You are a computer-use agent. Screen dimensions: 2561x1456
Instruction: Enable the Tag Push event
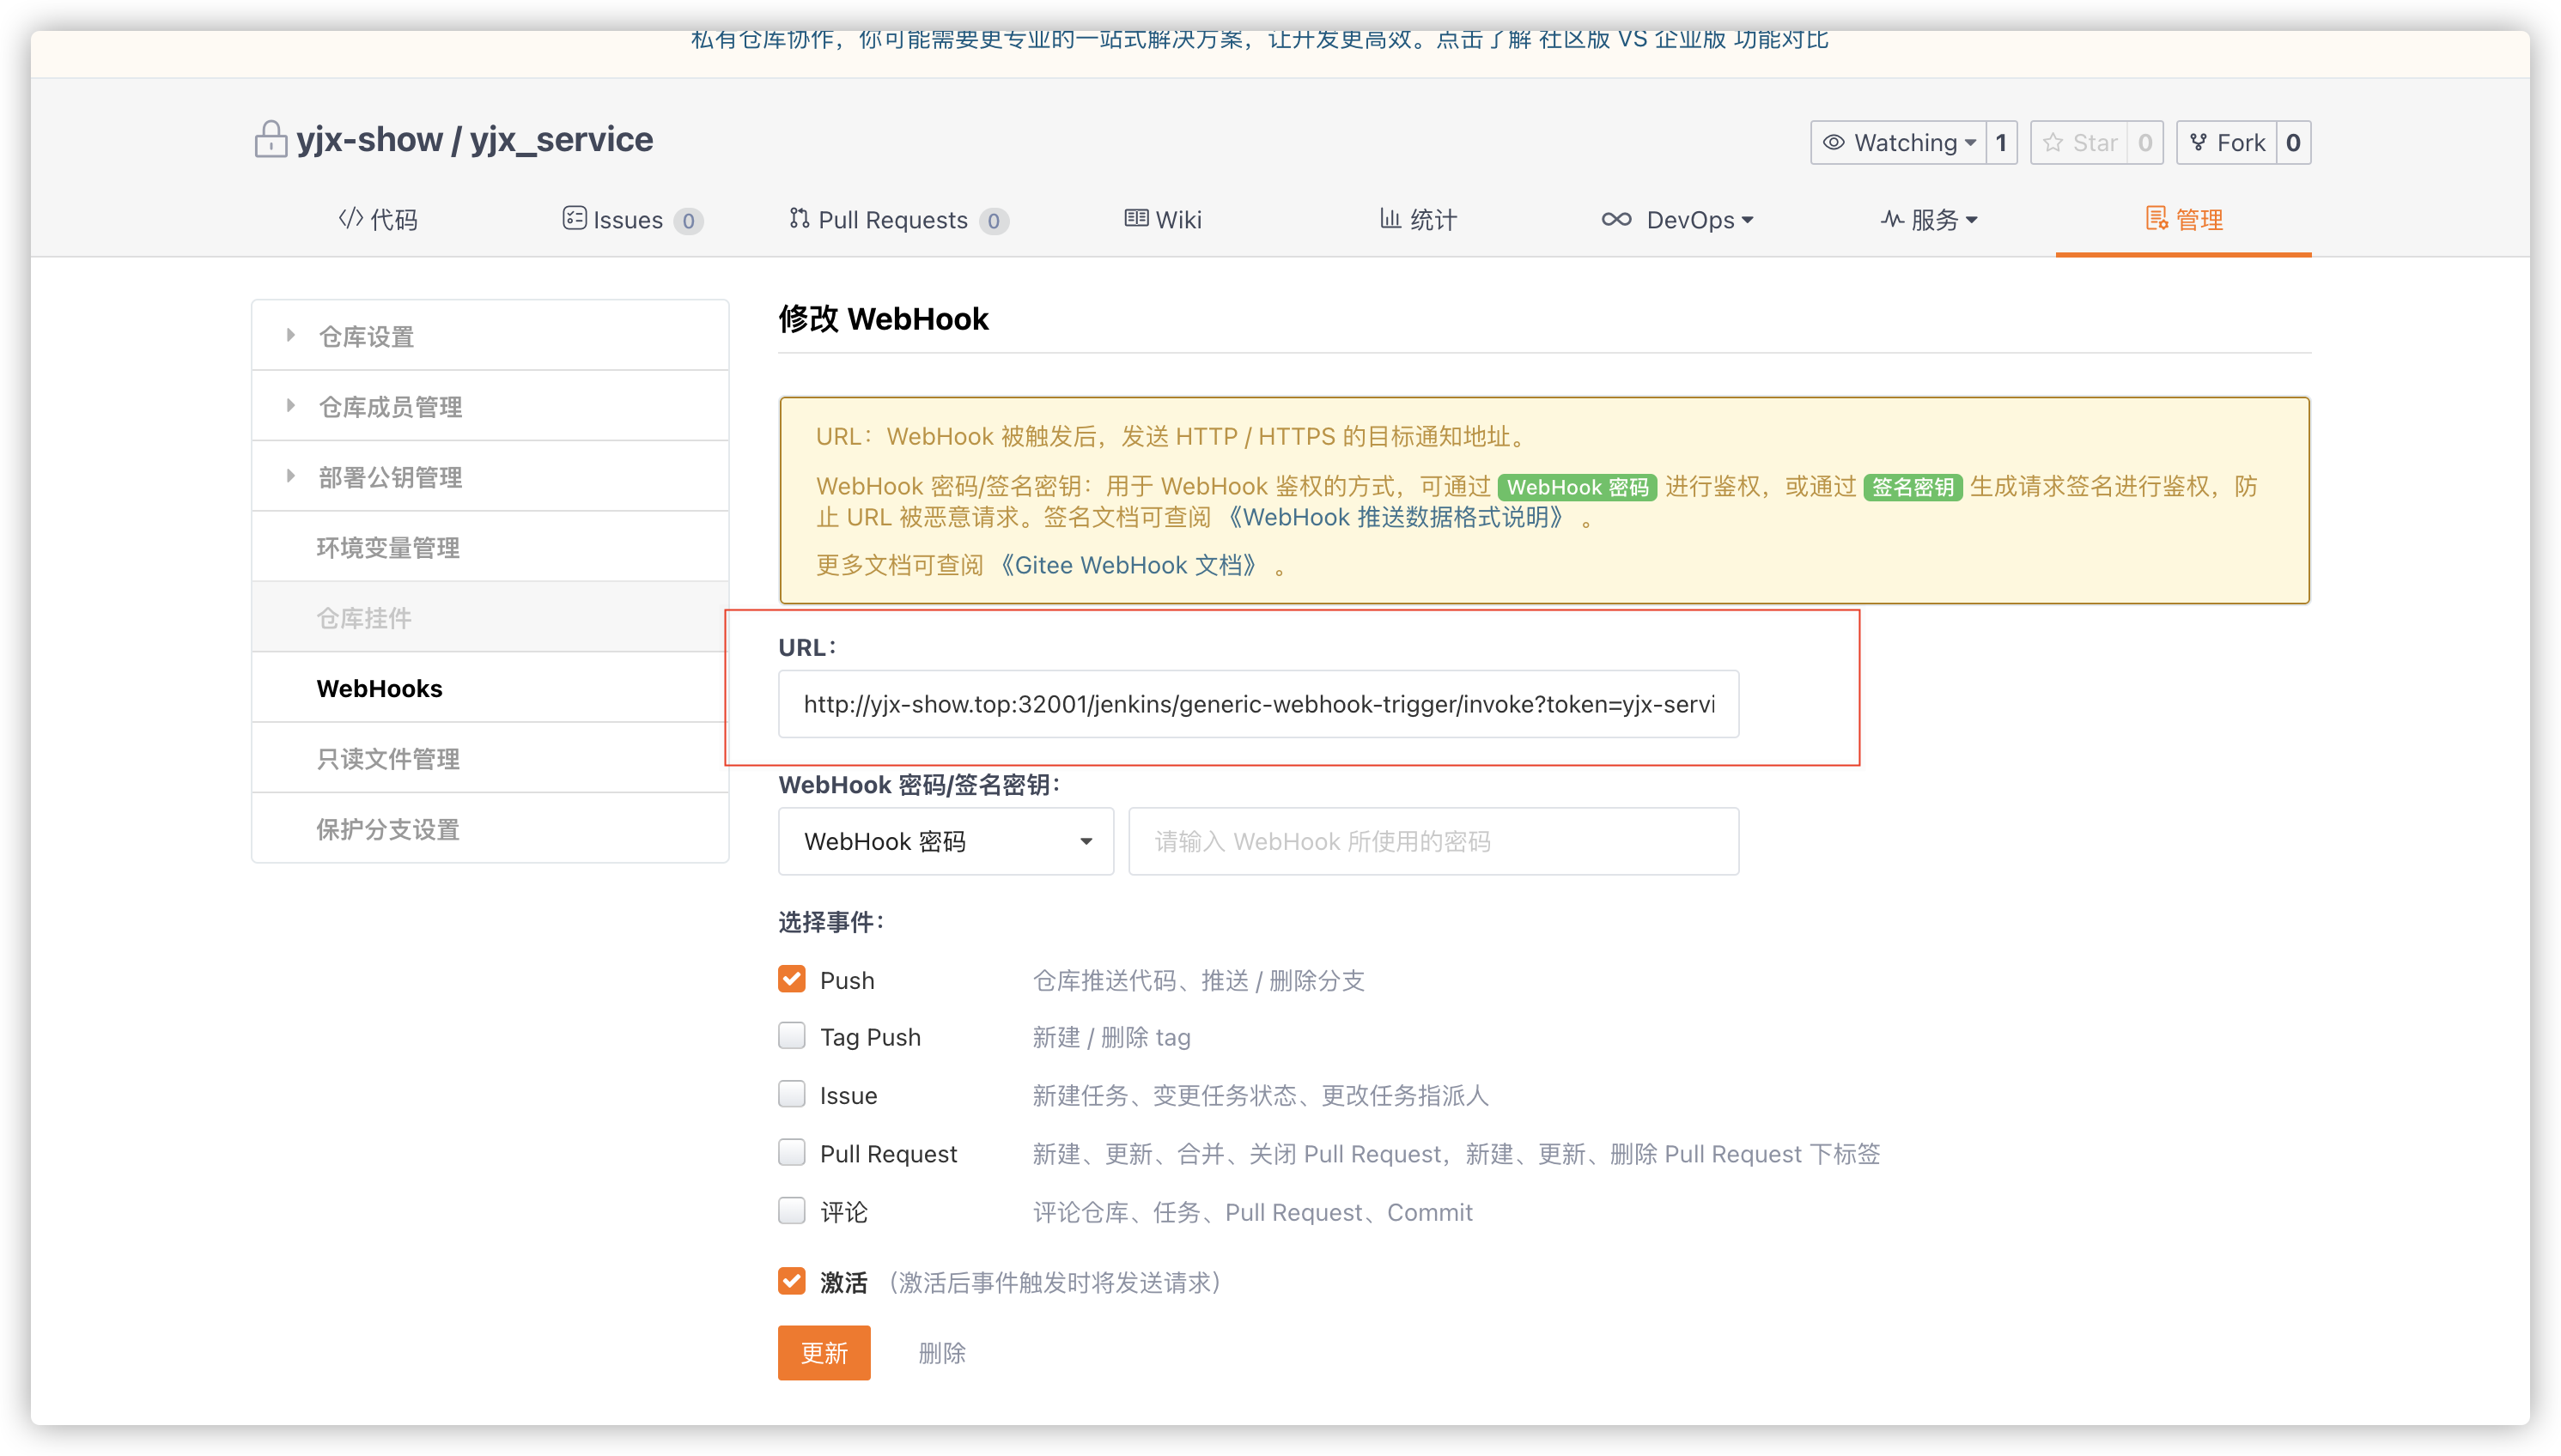[x=791, y=1036]
